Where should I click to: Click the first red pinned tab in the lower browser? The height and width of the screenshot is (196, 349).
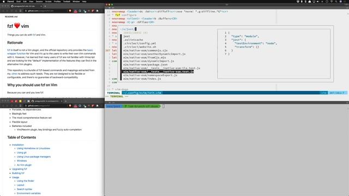tap(12, 101)
